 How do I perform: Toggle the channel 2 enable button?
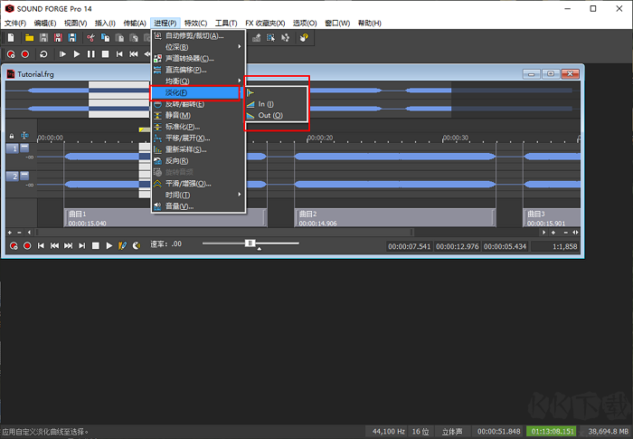tap(13, 177)
